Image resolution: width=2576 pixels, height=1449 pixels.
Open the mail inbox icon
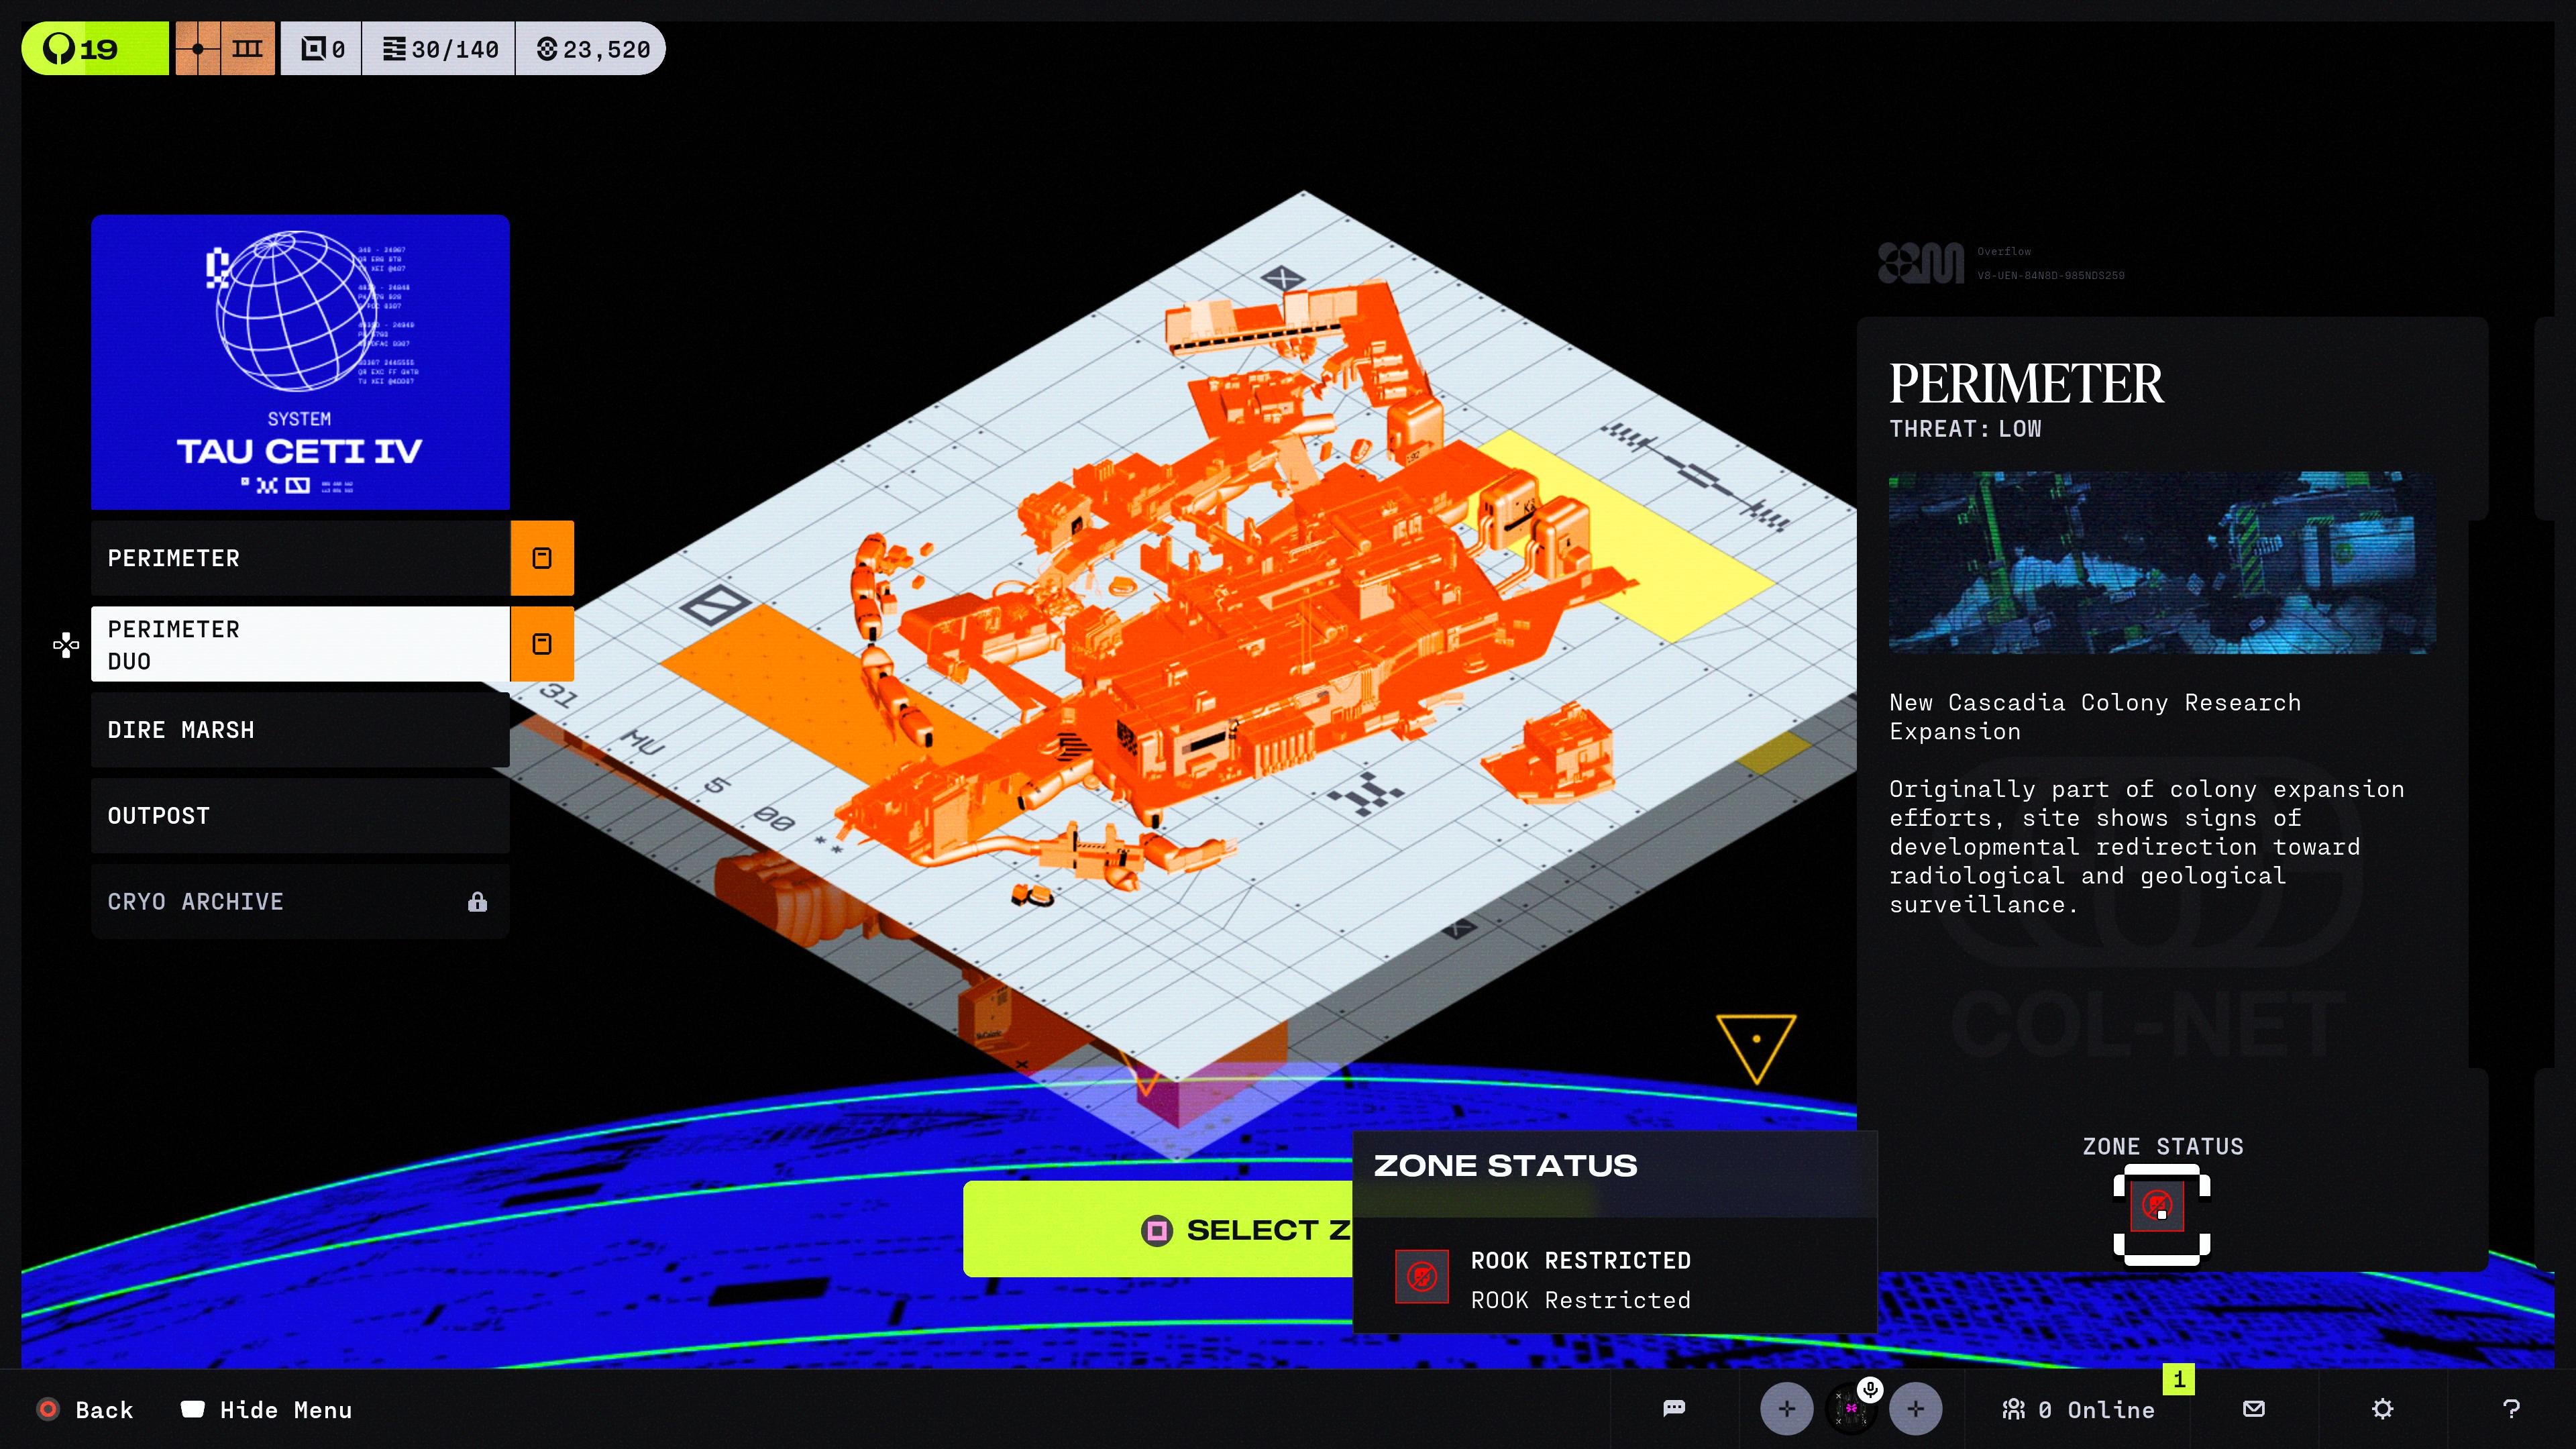point(2254,1409)
